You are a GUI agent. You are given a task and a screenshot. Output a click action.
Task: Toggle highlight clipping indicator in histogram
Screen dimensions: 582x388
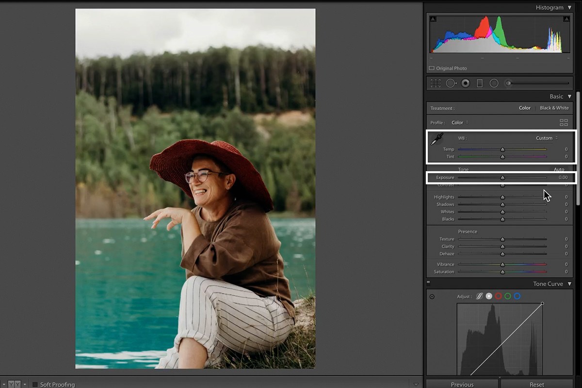tap(566, 19)
